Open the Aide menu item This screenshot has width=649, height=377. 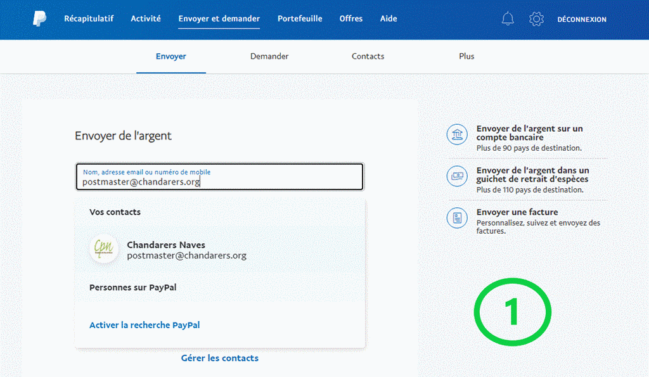click(x=389, y=19)
